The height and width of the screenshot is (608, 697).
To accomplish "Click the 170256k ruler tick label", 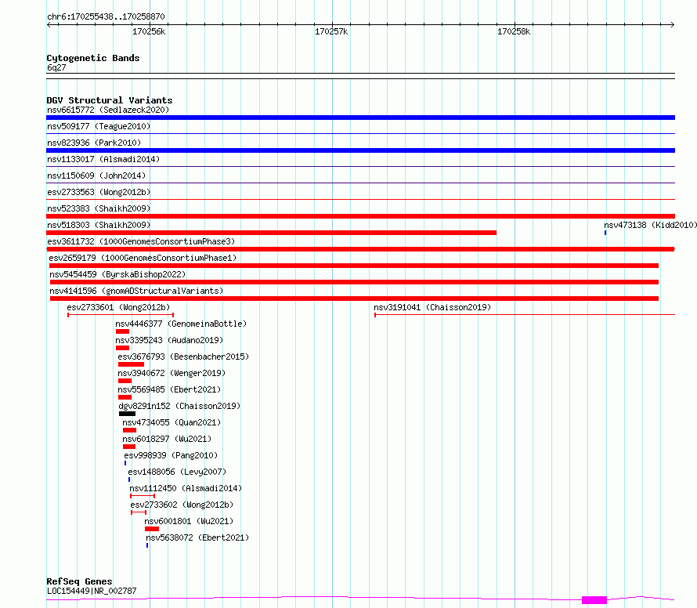I will (x=149, y=31).
